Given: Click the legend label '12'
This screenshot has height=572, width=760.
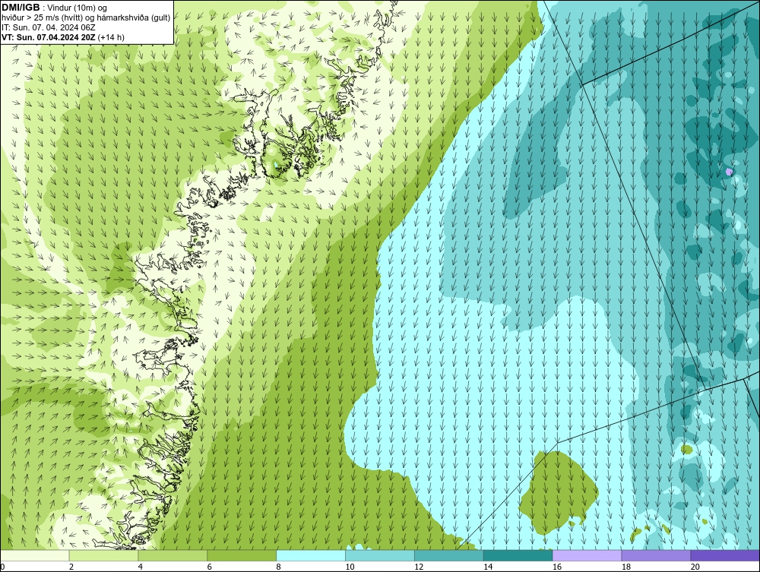Looking at the screenshot, I should (x=419, y=567).
